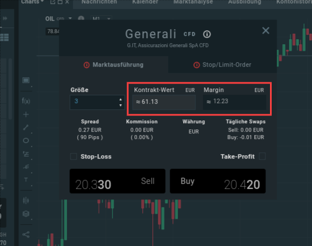The height and width of the screenshot is (246, 312).
Task: Click the Währung EUR value
Action: (x=194, y=132)
